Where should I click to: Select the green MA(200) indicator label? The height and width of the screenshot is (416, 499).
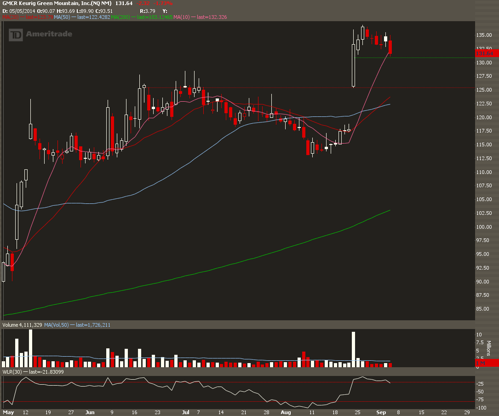[x=120, y=17]
